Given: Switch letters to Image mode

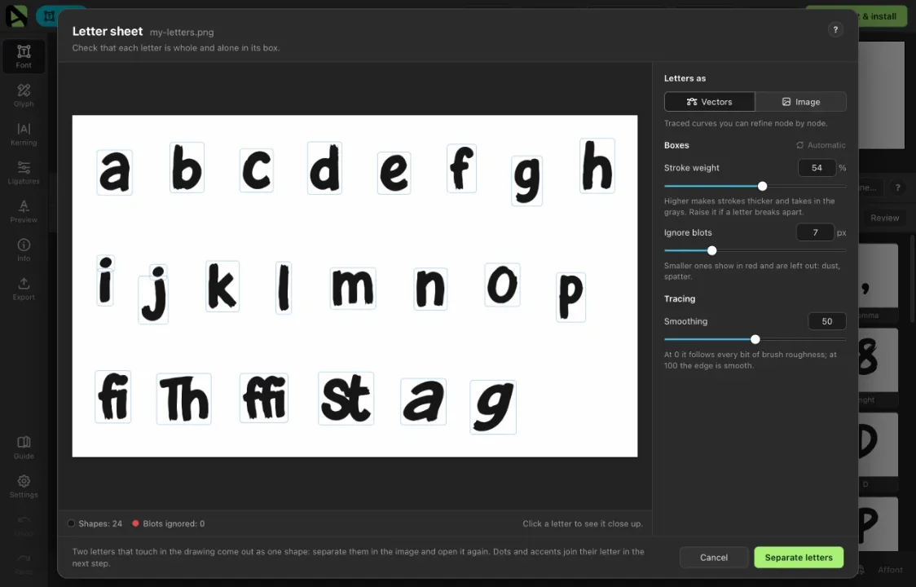Looking at the screenshot, I should click(x=801, y=102).
